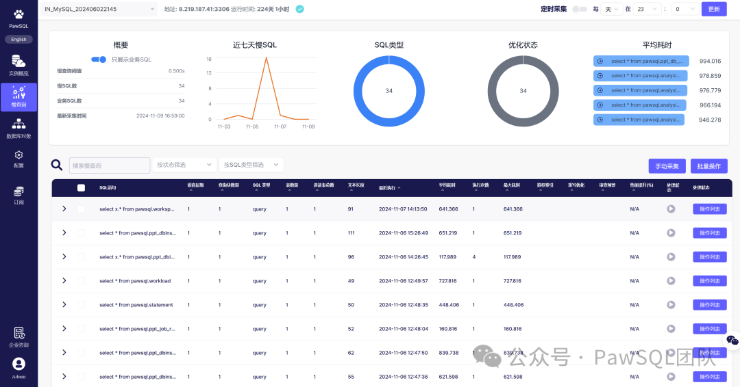Sort table by 表数量 column header
This screenshot has width=740, height=387.
[x=292, y=187]
